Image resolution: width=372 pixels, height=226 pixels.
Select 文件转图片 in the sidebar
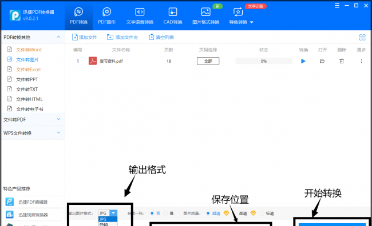[x=27, y=59]
